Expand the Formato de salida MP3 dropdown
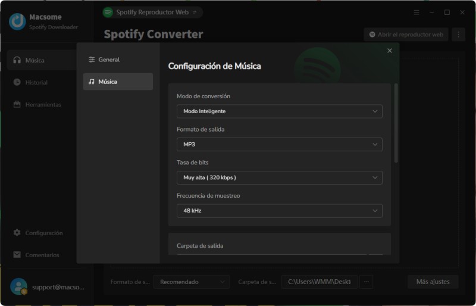Image resolution: width=476 pixels, height=306 pixels. (279, 144)
